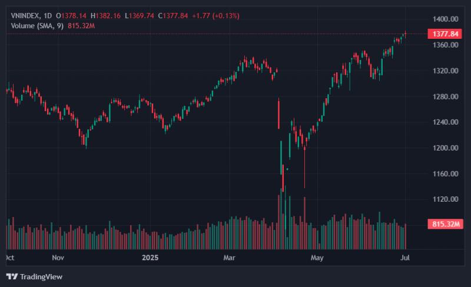The width and height of the screenshot is (471, 287).
Task: Click the Jul label on time axis
Action: tap(405, 258)
